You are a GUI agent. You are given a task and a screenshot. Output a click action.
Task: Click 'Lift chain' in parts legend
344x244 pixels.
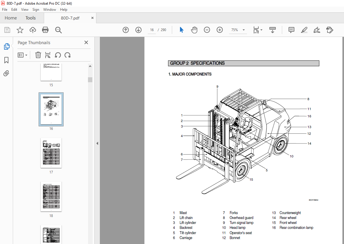coord(186,218)
